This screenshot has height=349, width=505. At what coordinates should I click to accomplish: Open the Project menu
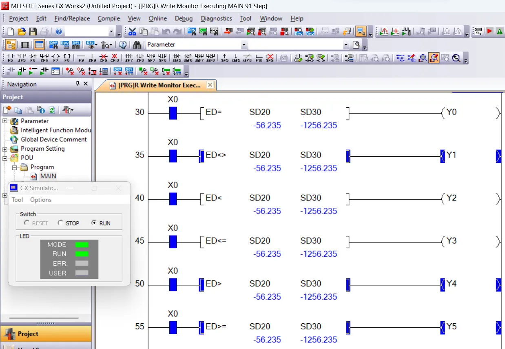(18, 18)
